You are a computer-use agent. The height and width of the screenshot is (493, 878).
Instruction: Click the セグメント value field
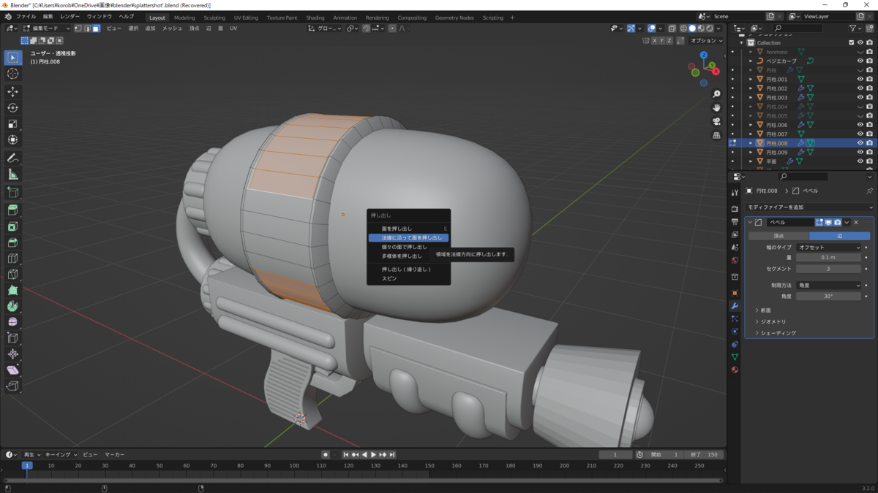click(828, 269)
